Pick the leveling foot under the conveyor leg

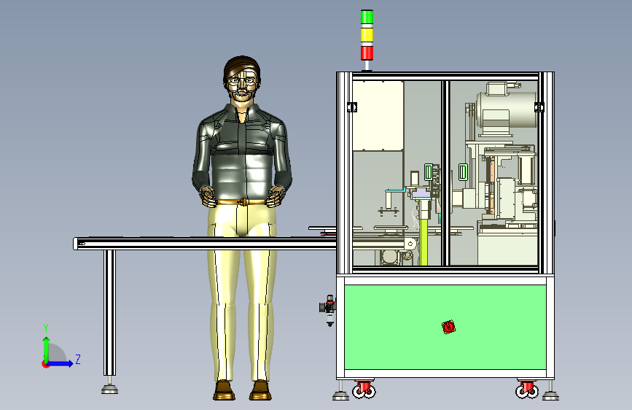[109, 388]
